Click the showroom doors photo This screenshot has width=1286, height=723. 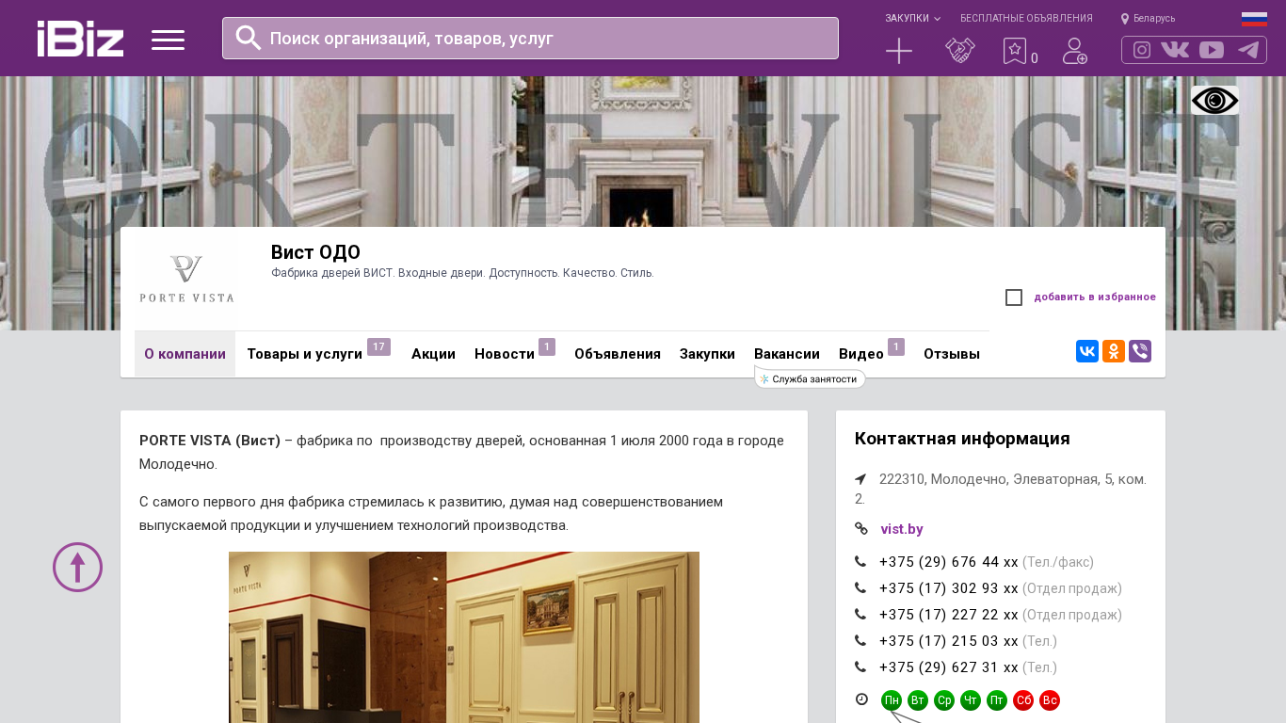coord(464,637)
